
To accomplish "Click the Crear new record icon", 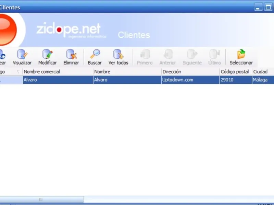I will pyautogui.click(x=2, y=54).
